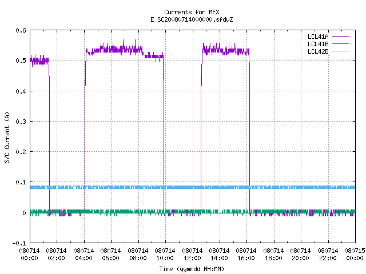Image resolution: width=366 pixels, height=274 pixels.
Task: Click the LCL42B legend label
Action: [x=318, y=51]
